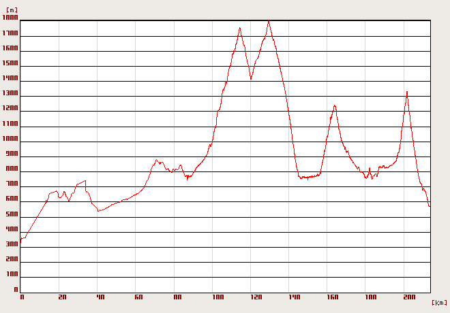The height and width of the screenshot is (313, 450).
Task: Click the 20 label on the distance axis
Action: pyautogui.click(x=62, y=297)
